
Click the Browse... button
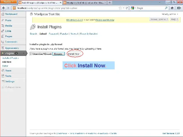tap(58, 54)
